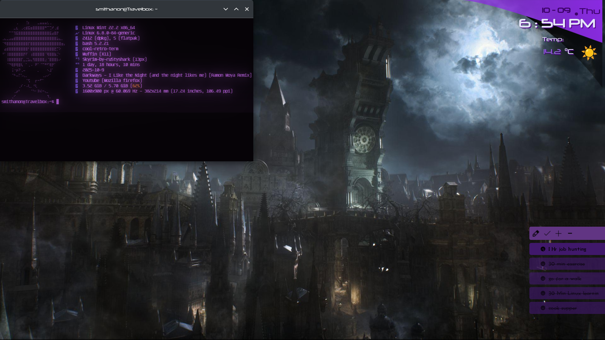
Task: Click the terminal title 'smithanon@Travelbox: ~'
Action: click(126, 9)
